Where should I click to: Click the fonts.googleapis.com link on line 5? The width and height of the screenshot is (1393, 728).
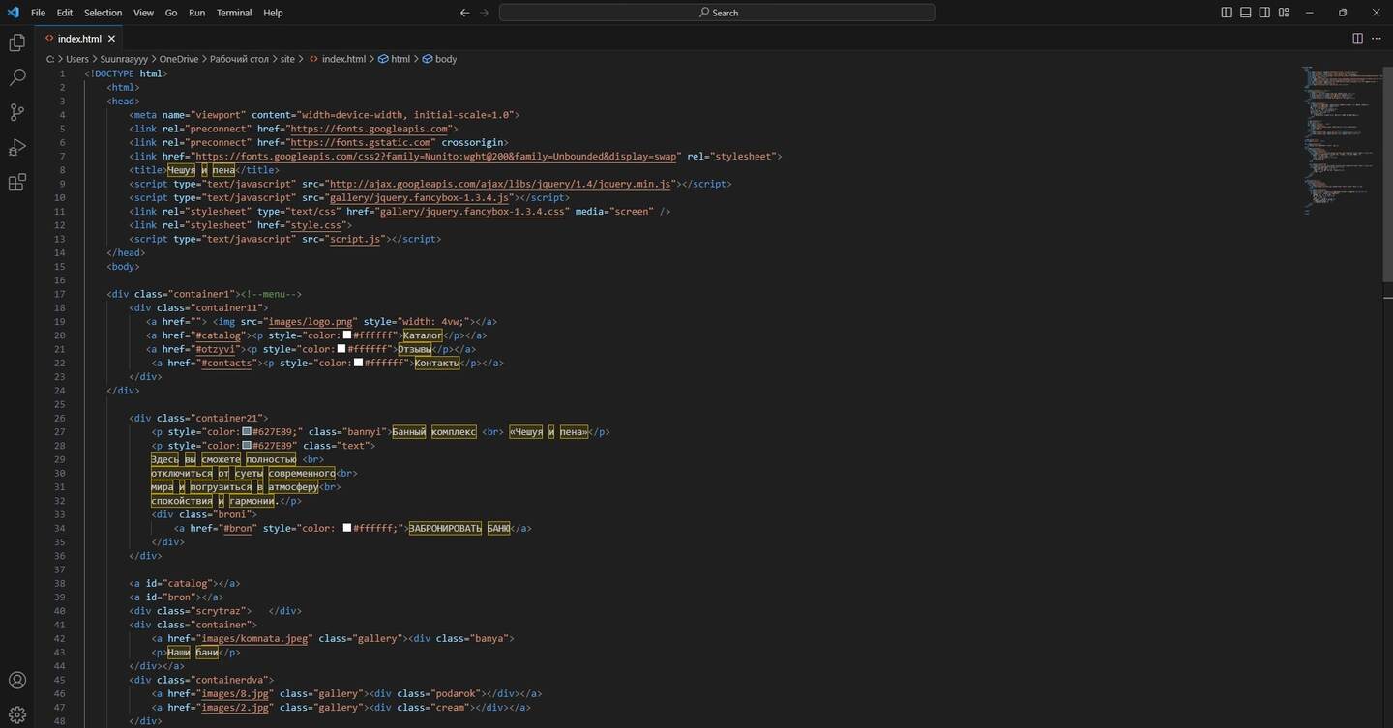[x=370, y=129]
